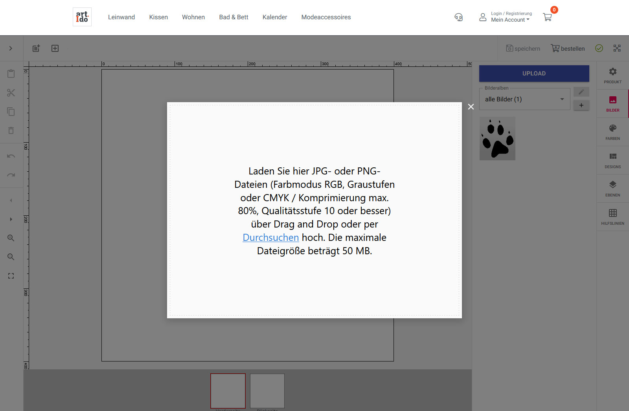
Task: Open the Bad & Bett menu
Action: tap(234, 17)
